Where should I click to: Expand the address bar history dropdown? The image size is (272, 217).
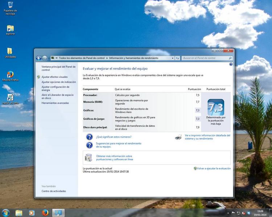[172, 58]
